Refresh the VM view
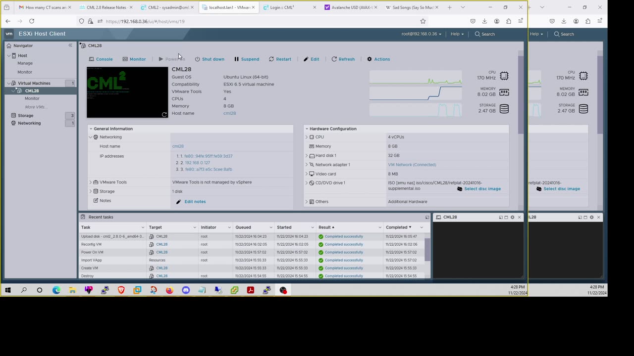 tap(343, 59)
